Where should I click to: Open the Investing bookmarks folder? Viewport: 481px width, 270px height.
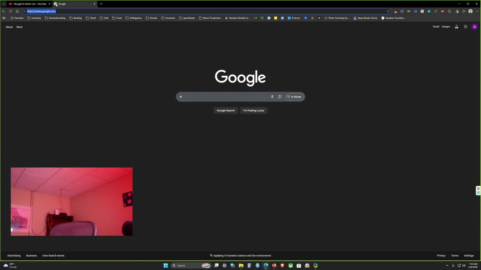click(x=34, y=18)
